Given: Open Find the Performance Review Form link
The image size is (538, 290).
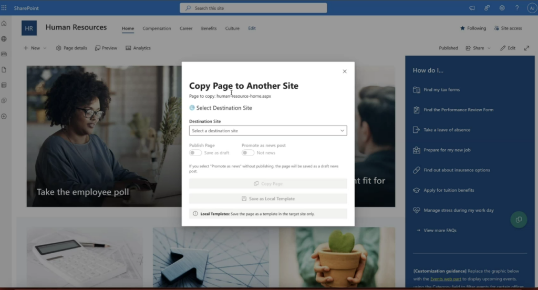Looking at the screenshot, I should pos(458,110).
